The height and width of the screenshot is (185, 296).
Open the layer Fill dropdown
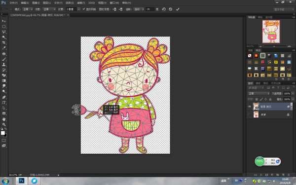[293, 99]
